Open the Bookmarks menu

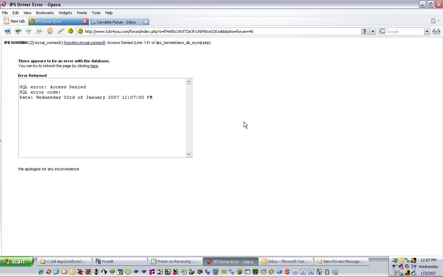click(45, 13)
